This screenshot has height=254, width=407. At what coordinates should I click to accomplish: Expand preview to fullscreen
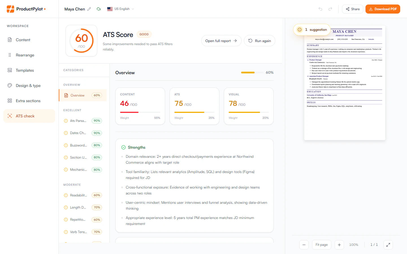[x=388, y=245]
